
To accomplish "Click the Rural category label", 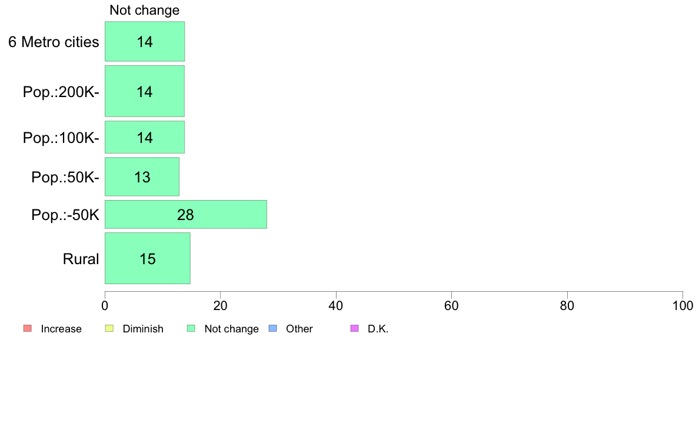I will 81,259.
